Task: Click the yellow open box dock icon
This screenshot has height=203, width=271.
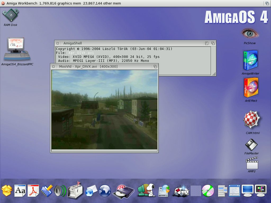Action: coord(7,190)
